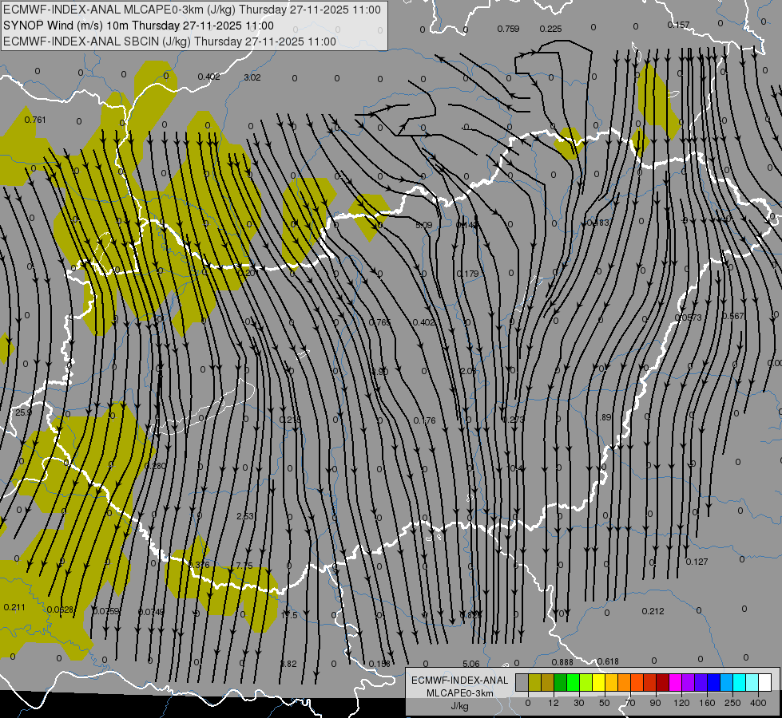The width and height of the screenshot is (782, 718).
Task: Pick the bright green legend swatch
Action: [573, 683]
